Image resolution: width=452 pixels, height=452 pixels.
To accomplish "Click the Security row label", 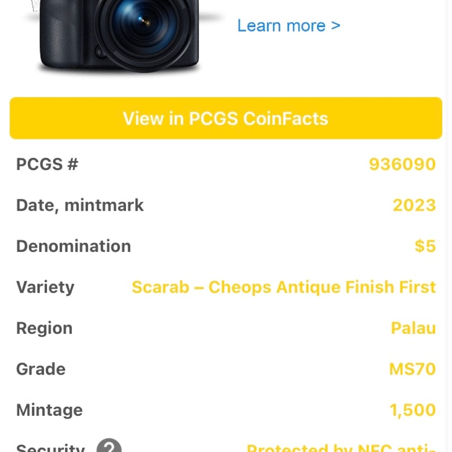I will [x=50, y=448].
